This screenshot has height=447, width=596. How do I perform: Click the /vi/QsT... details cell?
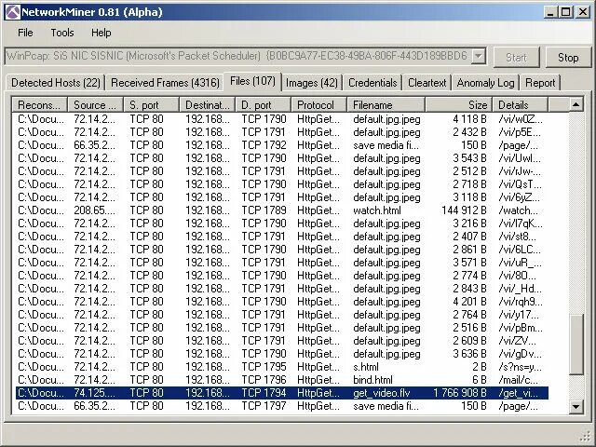[520, 184]
